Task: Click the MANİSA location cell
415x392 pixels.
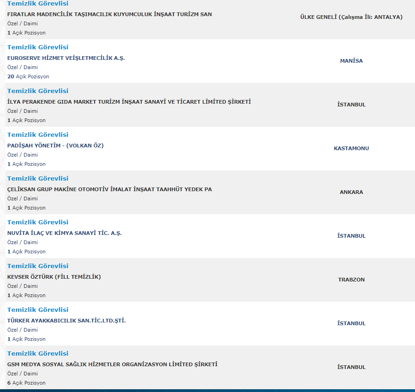Action: pyautogui.click(x=351, y=61)
